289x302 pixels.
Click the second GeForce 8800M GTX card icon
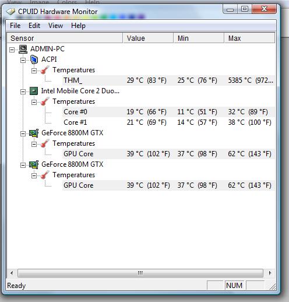coord(34,164)
